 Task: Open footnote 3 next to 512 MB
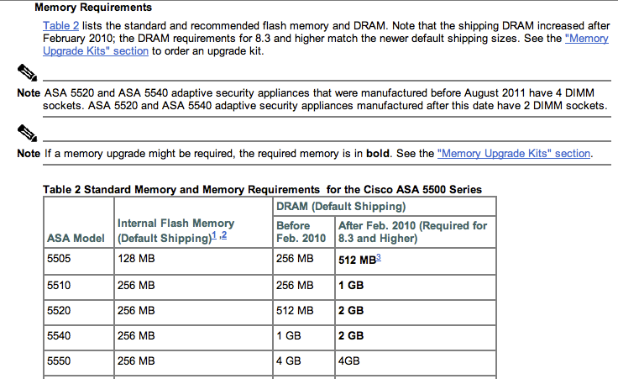click(379, 258)
